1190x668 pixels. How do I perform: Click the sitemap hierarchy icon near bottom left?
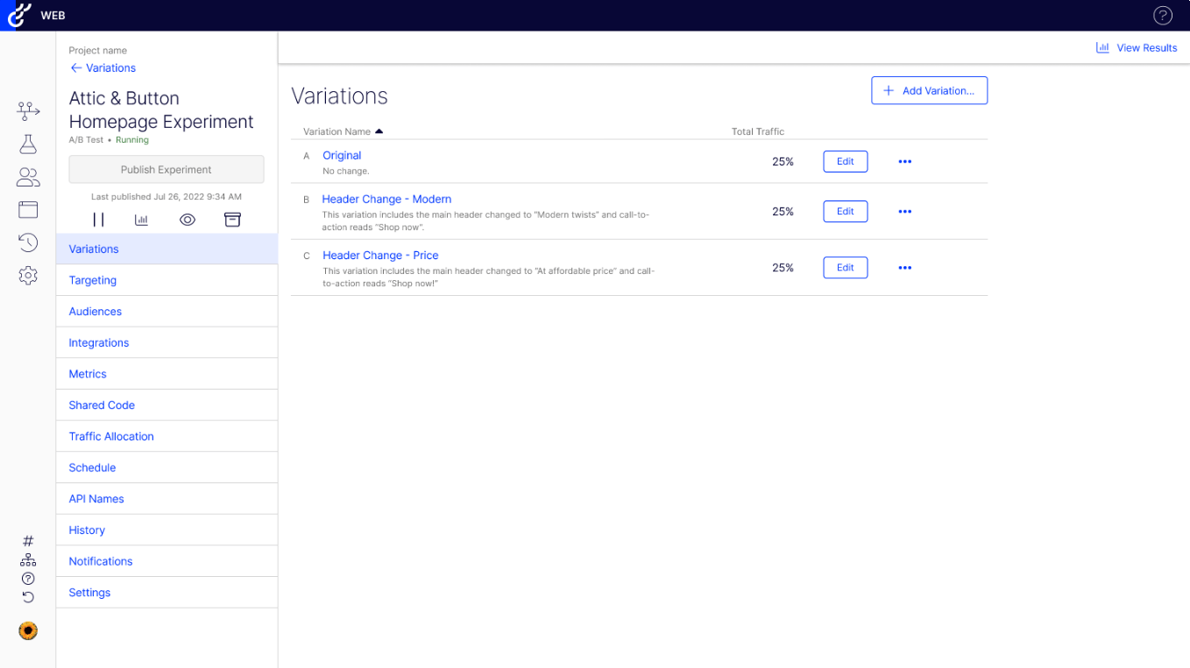click(x=27, y=559)
